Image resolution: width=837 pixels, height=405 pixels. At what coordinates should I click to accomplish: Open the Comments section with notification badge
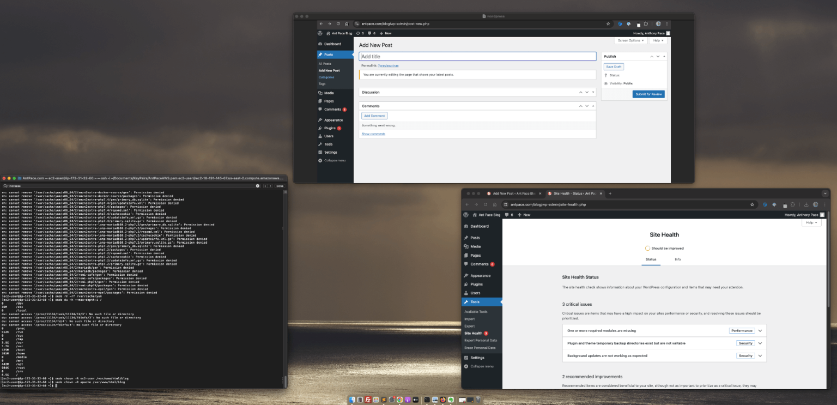[x=331, y=109]
